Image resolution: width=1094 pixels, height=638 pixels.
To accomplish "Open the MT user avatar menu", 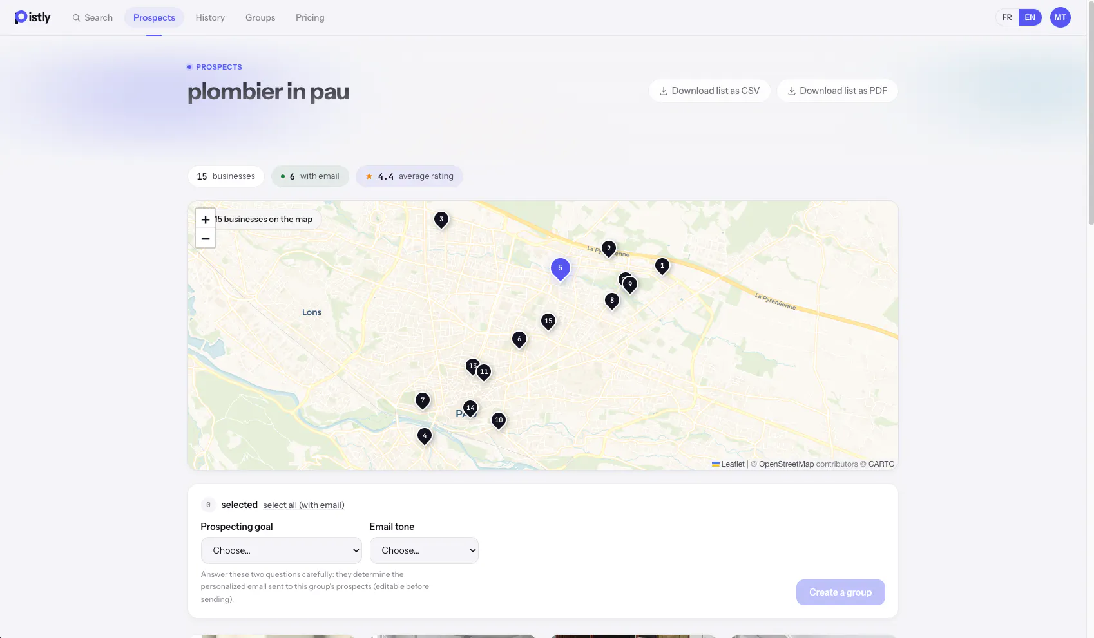I will click(x=1060, y=17).
